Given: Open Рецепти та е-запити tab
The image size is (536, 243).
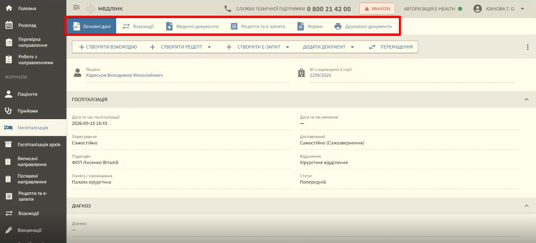Looking at the screenshot, I should click(258, 26).
